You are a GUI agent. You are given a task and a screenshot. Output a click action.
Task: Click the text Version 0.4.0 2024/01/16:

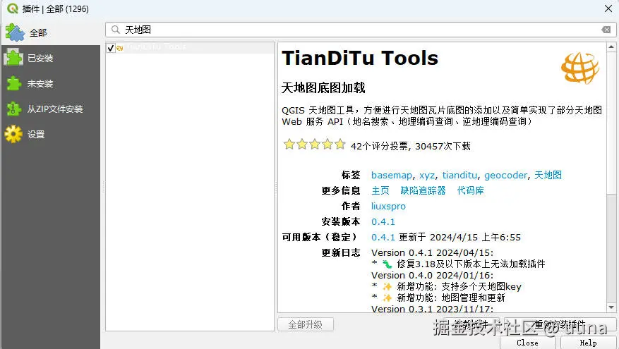click(432, 275)
